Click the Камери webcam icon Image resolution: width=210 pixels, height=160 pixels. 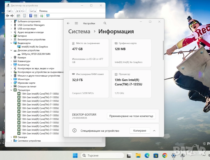[x=15, y=57]
